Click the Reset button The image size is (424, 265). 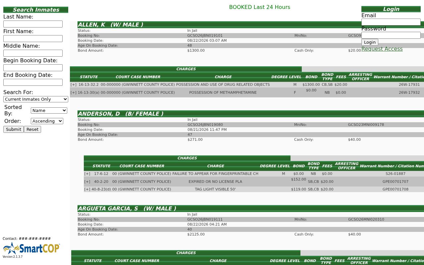pyautogui.click(x=32, y=129)
